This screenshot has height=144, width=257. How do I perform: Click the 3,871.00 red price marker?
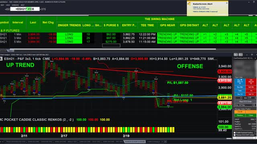click(224, 103)
